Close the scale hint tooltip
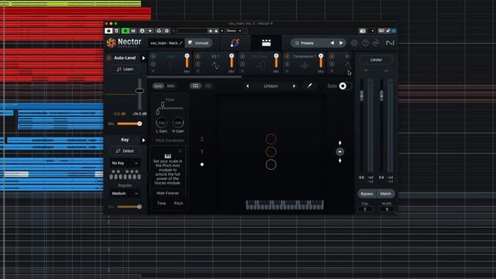496x279 pixels. 180,151
